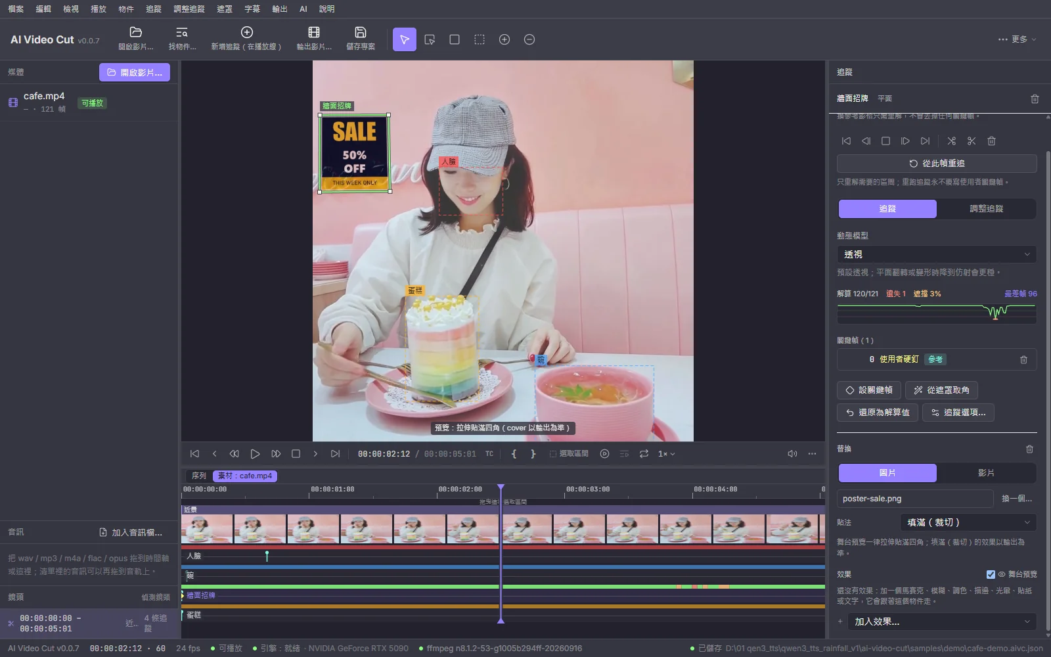Click the 從此幀重追 button
Image resolution: width=1051 pixels, height=657 pixels.
[x=937, y=164]
